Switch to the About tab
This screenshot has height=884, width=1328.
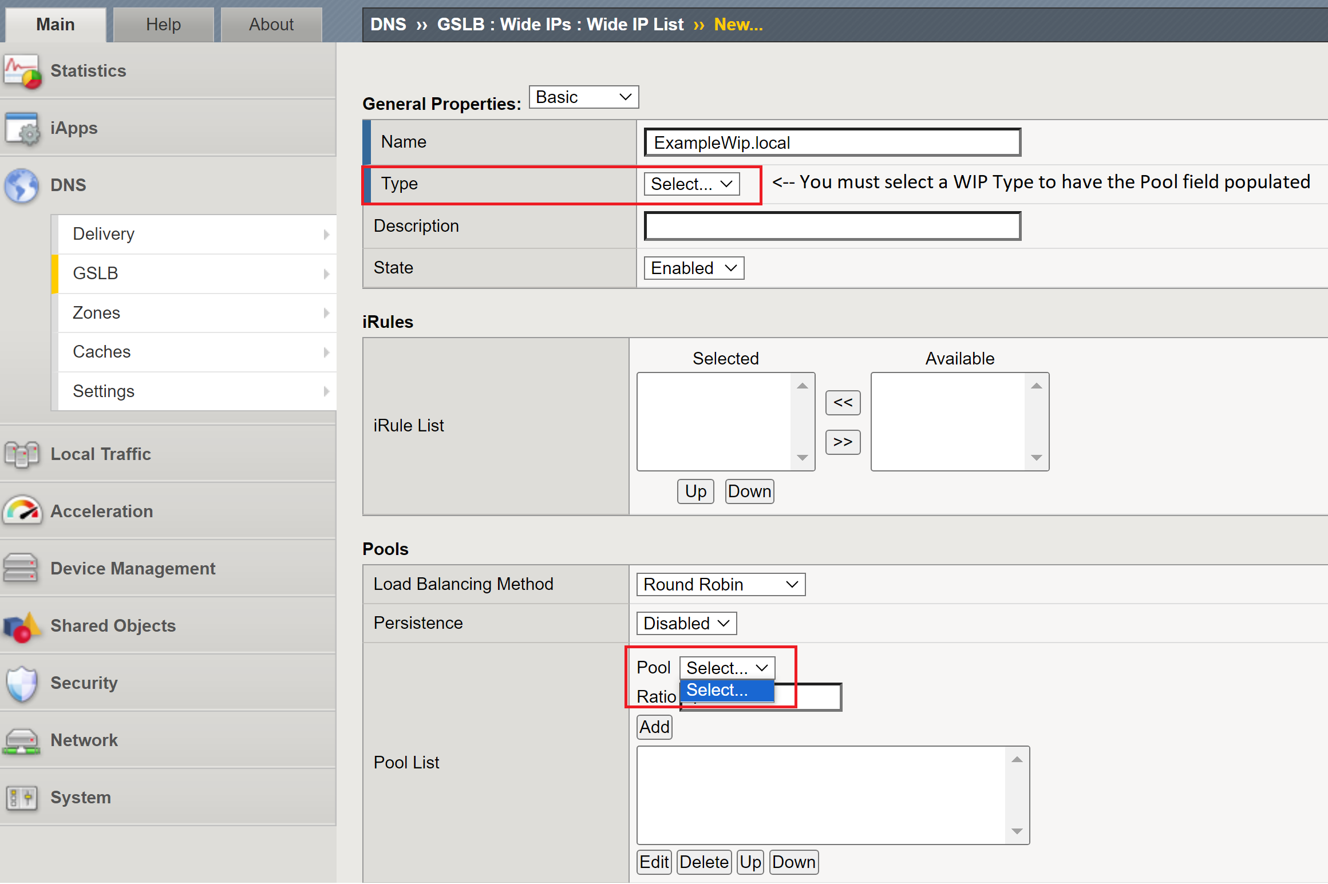click(x=271, y=24)
